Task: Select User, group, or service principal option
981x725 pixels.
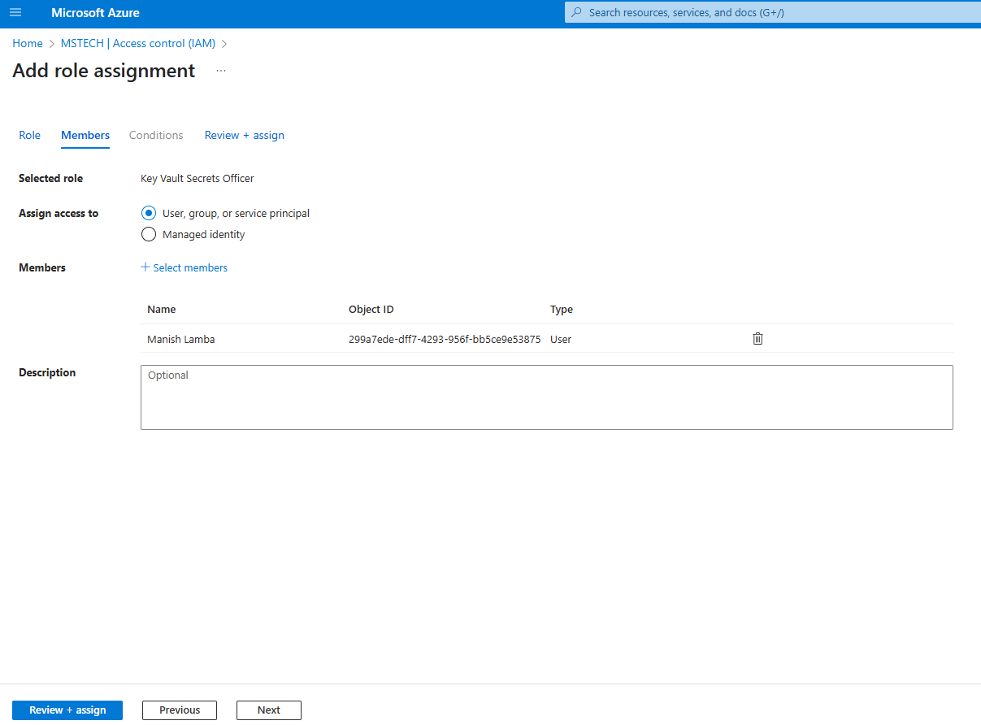Action: point(148,214)
